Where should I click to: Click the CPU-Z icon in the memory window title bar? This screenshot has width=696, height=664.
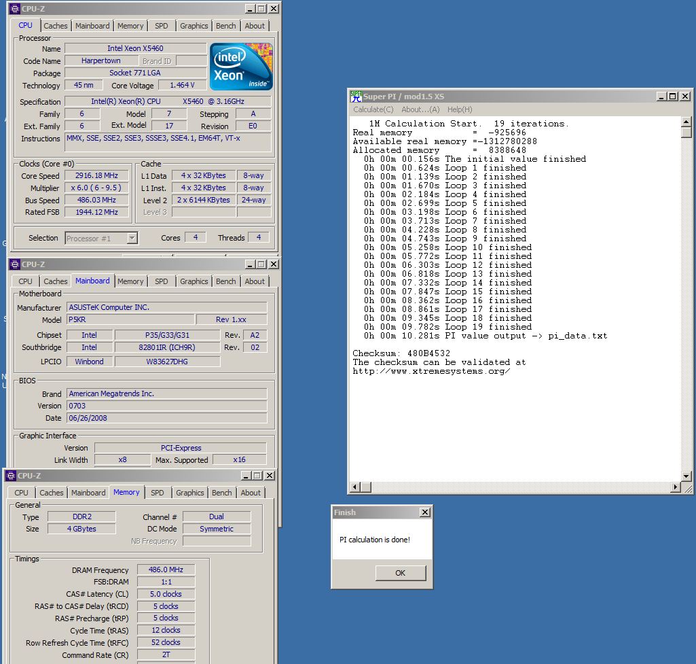[11, 476]
